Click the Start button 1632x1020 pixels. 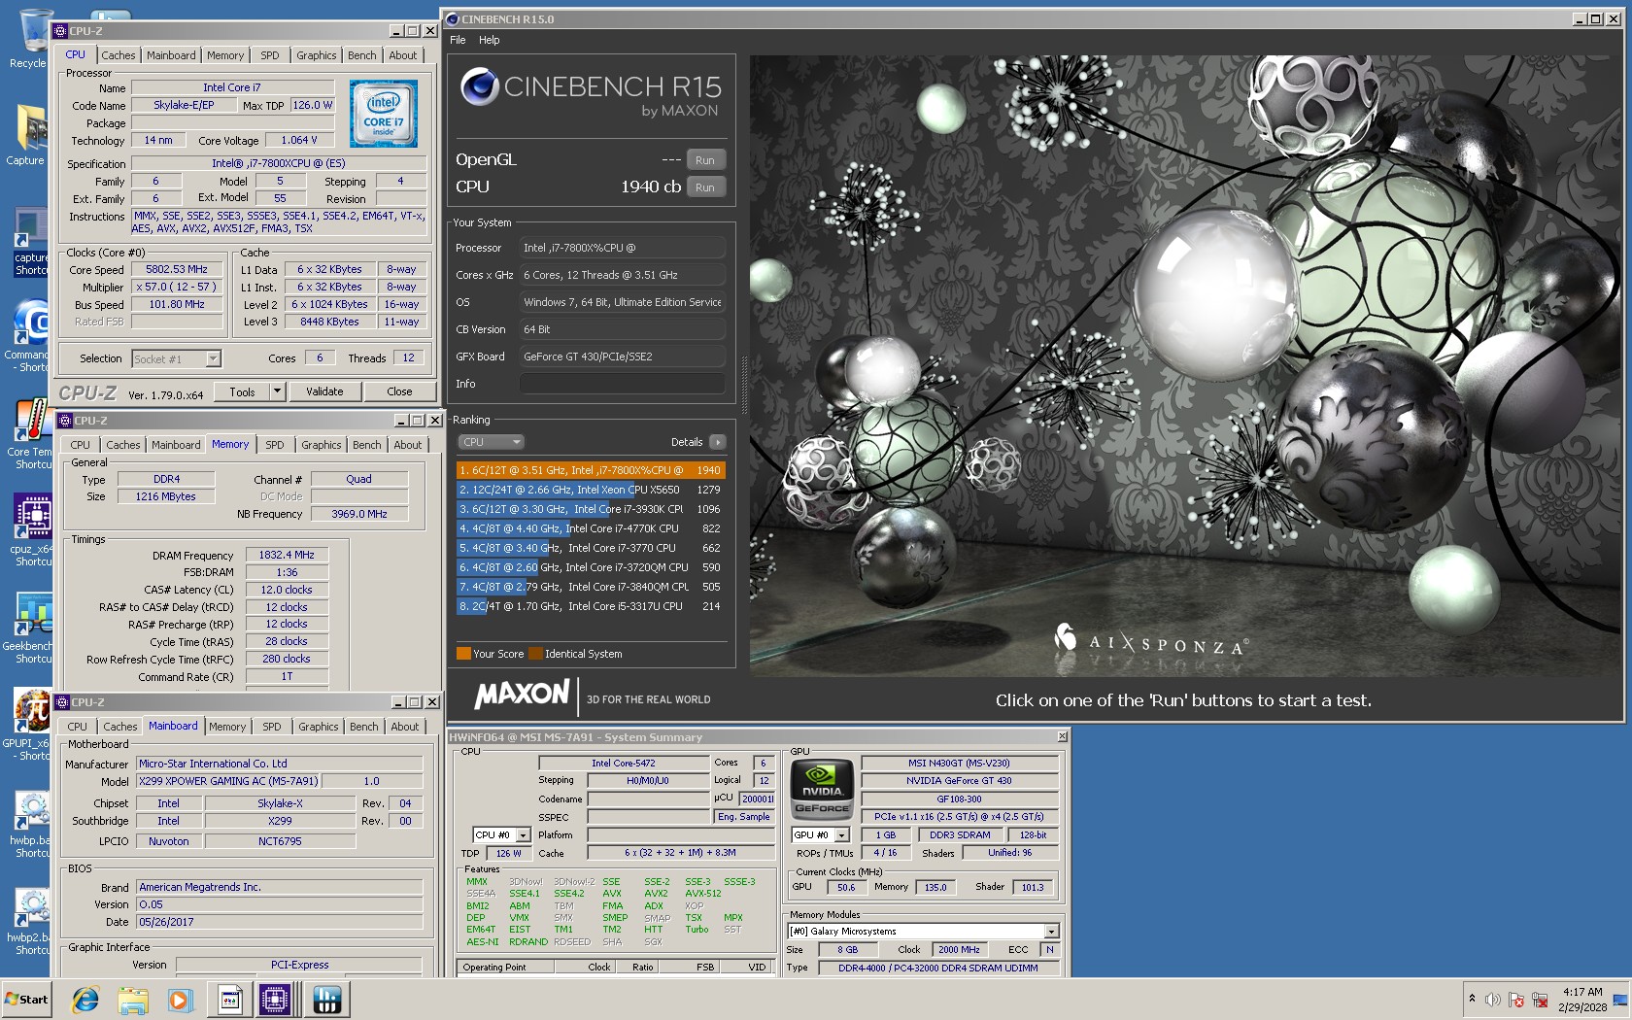[x=27, y=1000]
